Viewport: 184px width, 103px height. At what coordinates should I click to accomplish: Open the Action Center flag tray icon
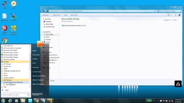(164, 101)
